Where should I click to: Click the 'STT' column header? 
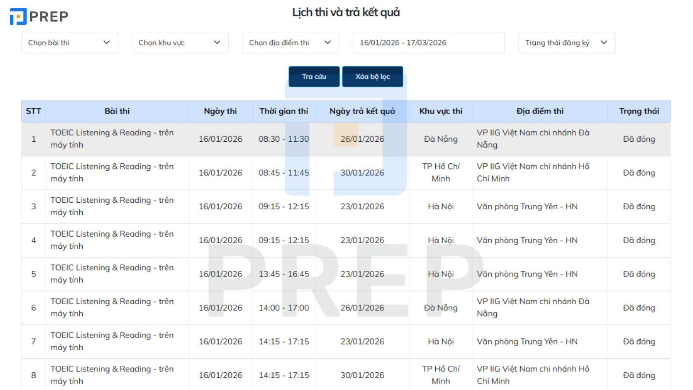tap(33, 111)
